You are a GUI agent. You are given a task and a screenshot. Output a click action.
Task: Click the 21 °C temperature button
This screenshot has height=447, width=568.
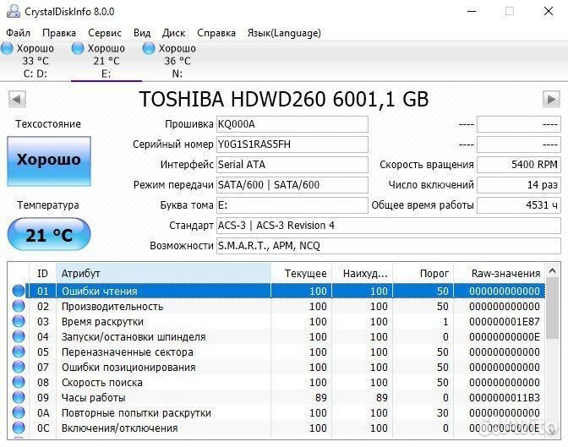coord(49,234)
